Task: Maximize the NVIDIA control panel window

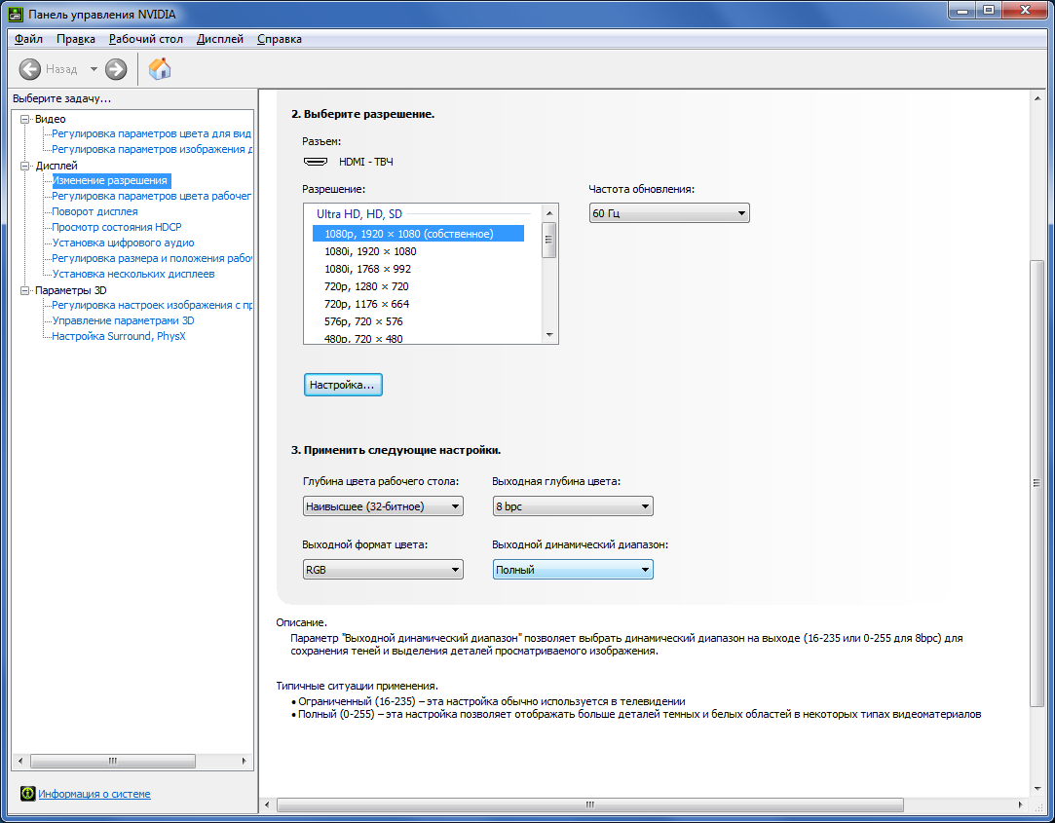Action: (989, 10)
